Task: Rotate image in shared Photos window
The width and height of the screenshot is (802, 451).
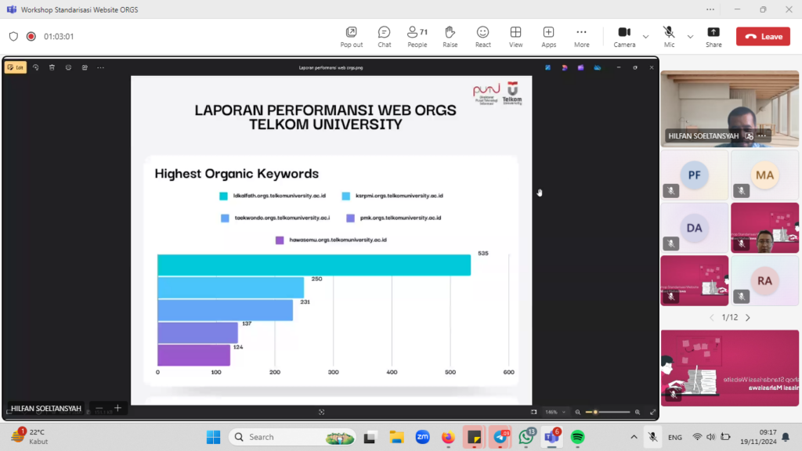Action: 36,67
